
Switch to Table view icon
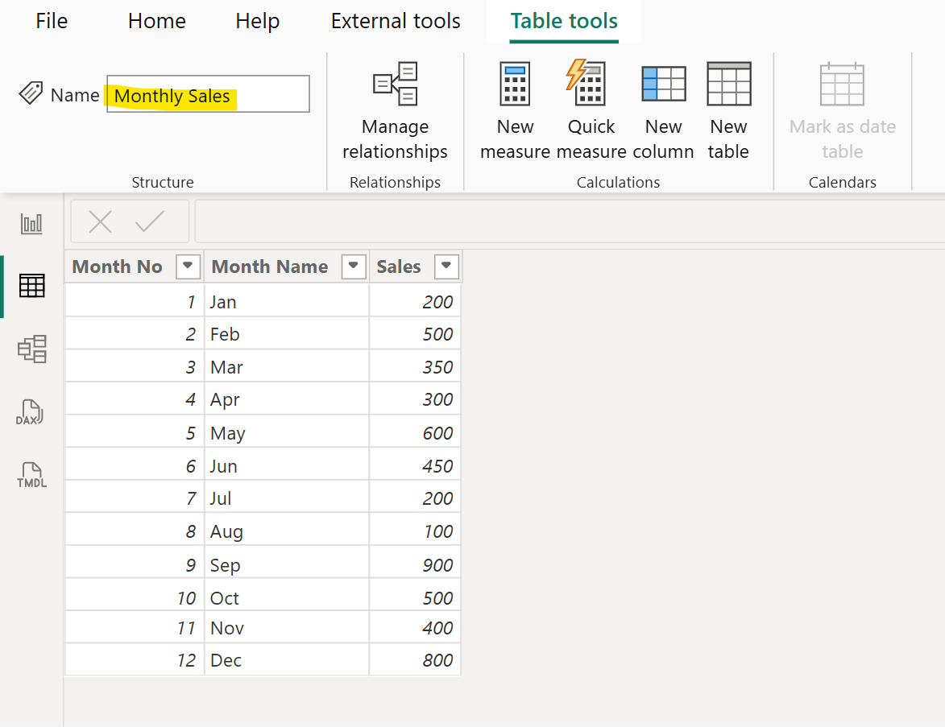[x=31, y=286]
